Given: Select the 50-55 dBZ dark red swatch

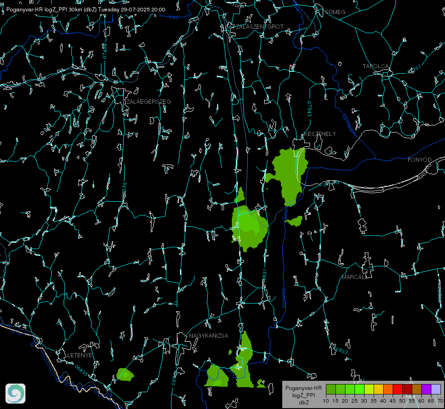Looking at the screenshot, I should pyautogui.click(x=407, y=389).
